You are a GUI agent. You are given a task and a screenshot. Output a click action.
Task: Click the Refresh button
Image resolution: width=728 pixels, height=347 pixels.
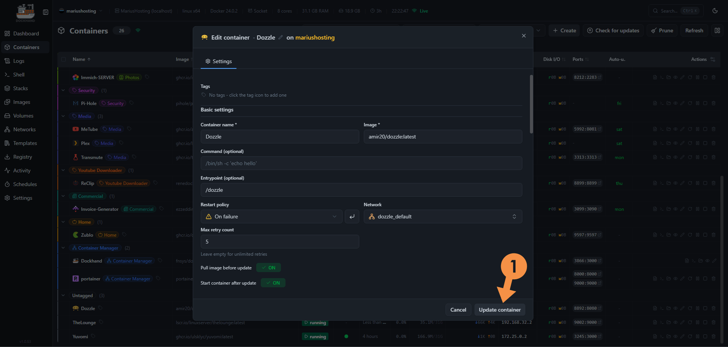(694, 30)
